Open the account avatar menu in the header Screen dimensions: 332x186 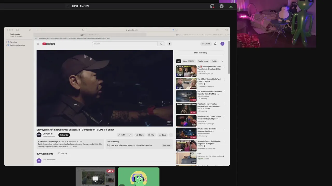(x=222, y=44)
